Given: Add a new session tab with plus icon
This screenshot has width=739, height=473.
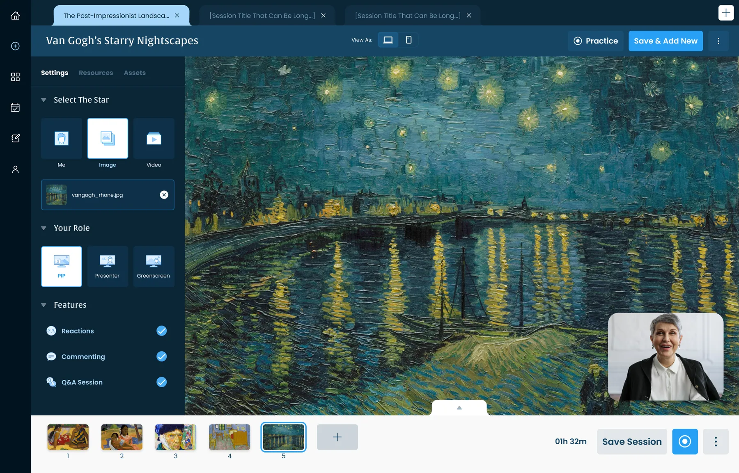Looking at the screenshot, I should [x=726, y=13].
